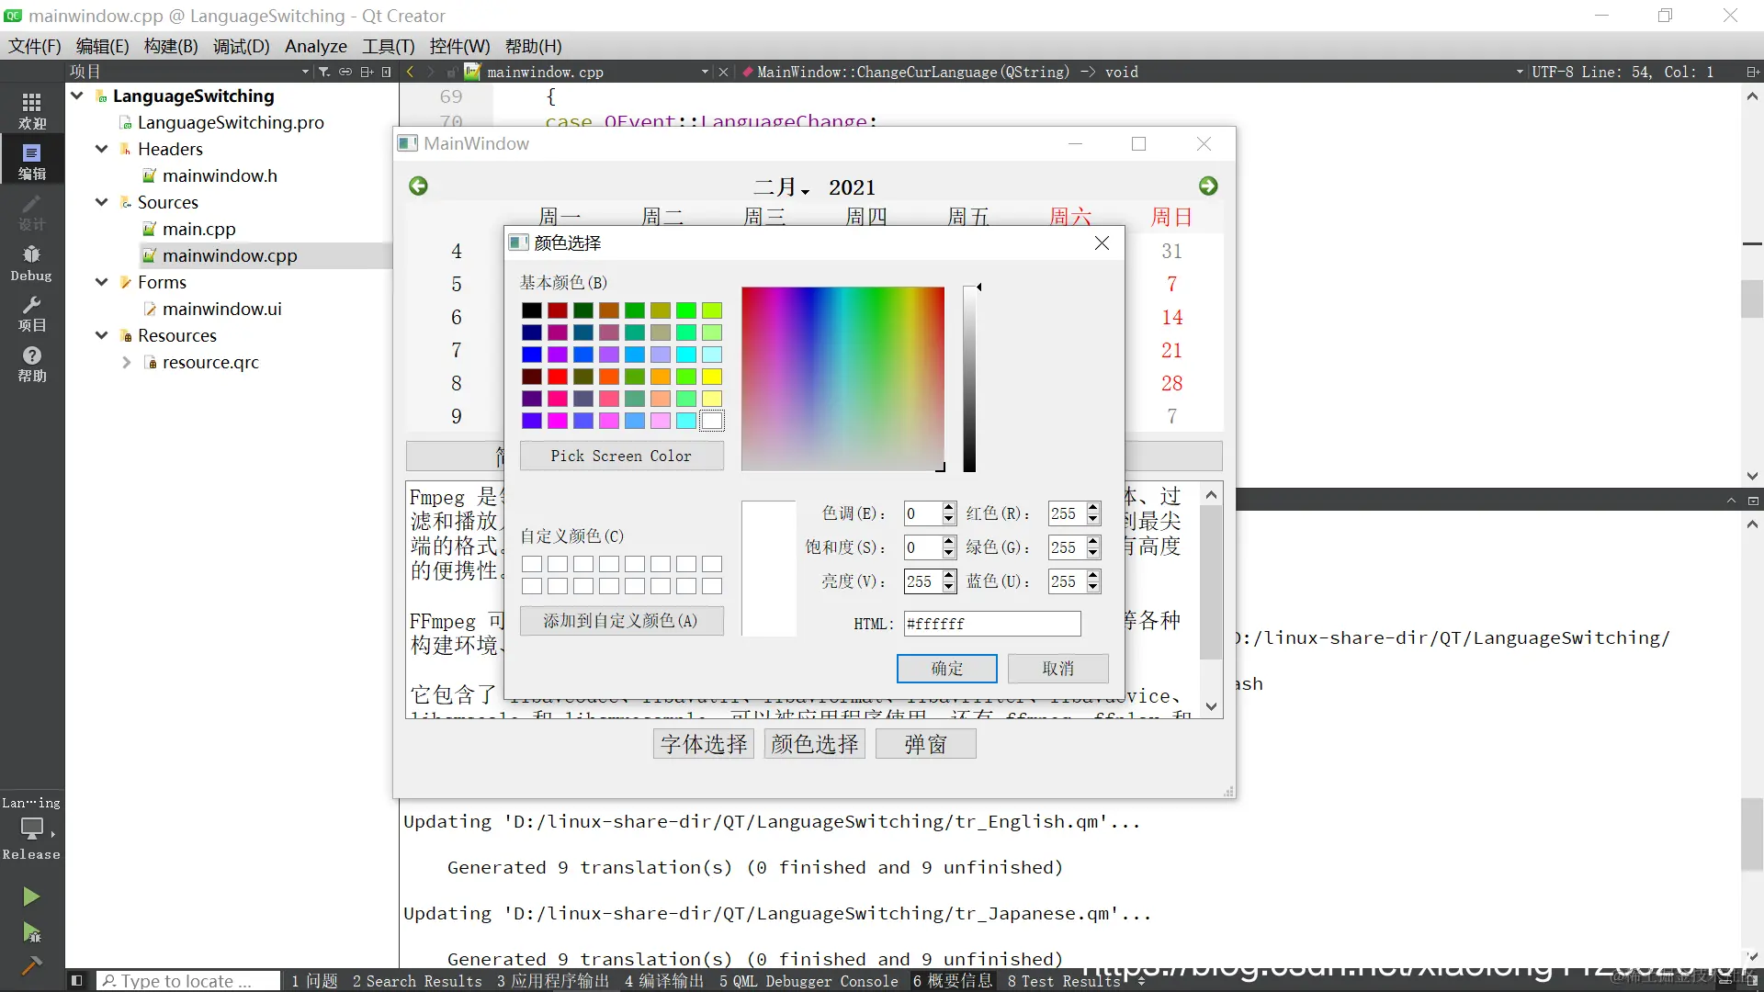Increase the red value spinner
The height and width of the screenshot is (992, 1764).
pyautogui.click(x=1093, y=508)
